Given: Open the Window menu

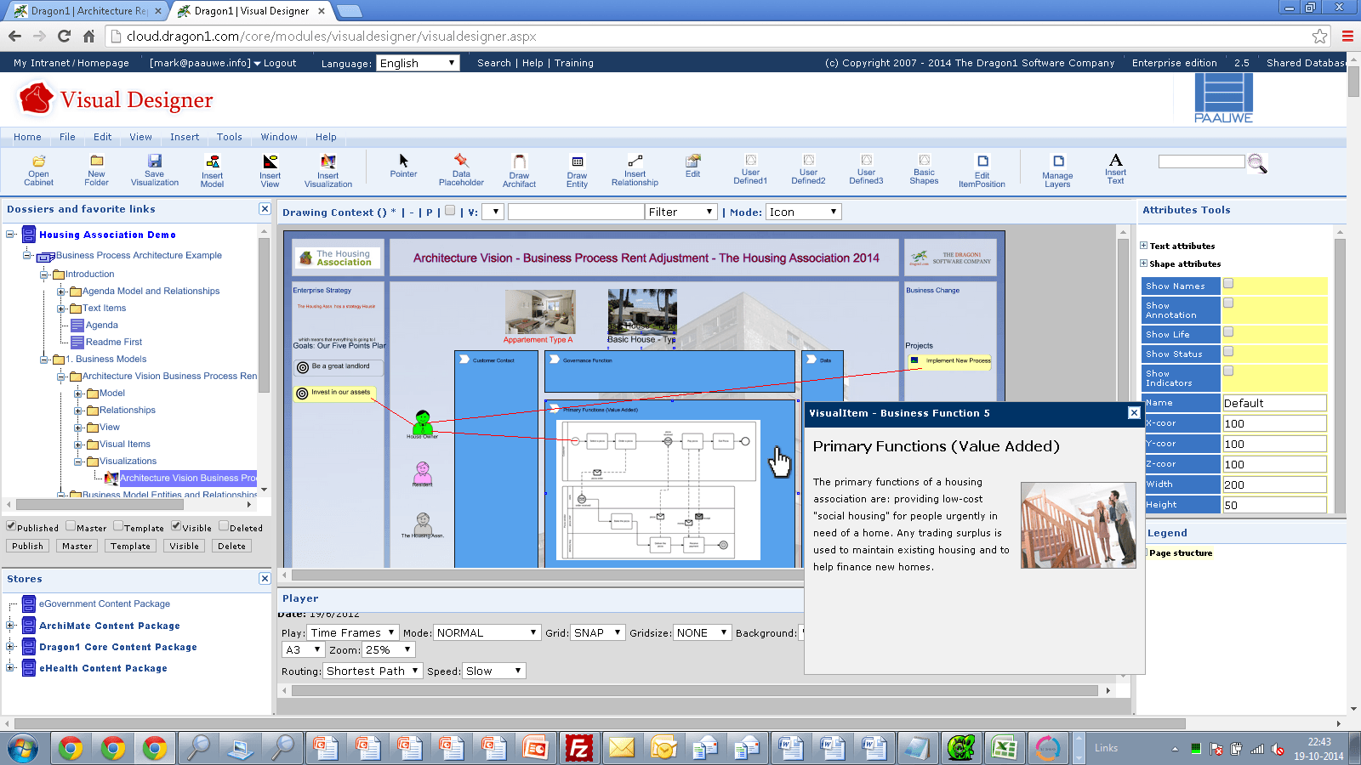Looking at the screenshot, I should coord(279,137).
